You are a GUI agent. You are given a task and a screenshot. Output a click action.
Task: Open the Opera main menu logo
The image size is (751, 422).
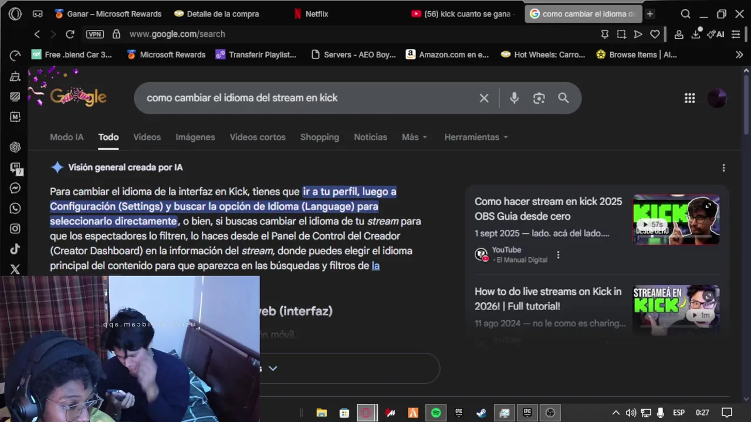coord(15,13)
